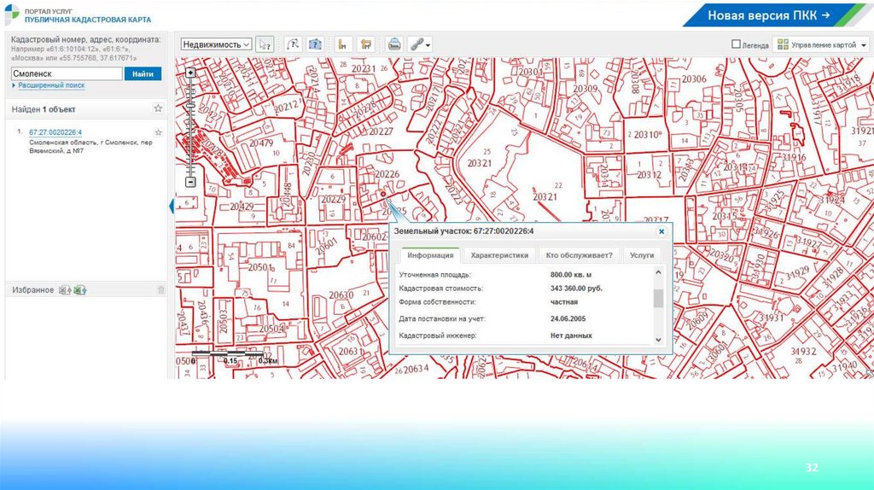Open the Новая версия ПКК link

coord(768,15)
